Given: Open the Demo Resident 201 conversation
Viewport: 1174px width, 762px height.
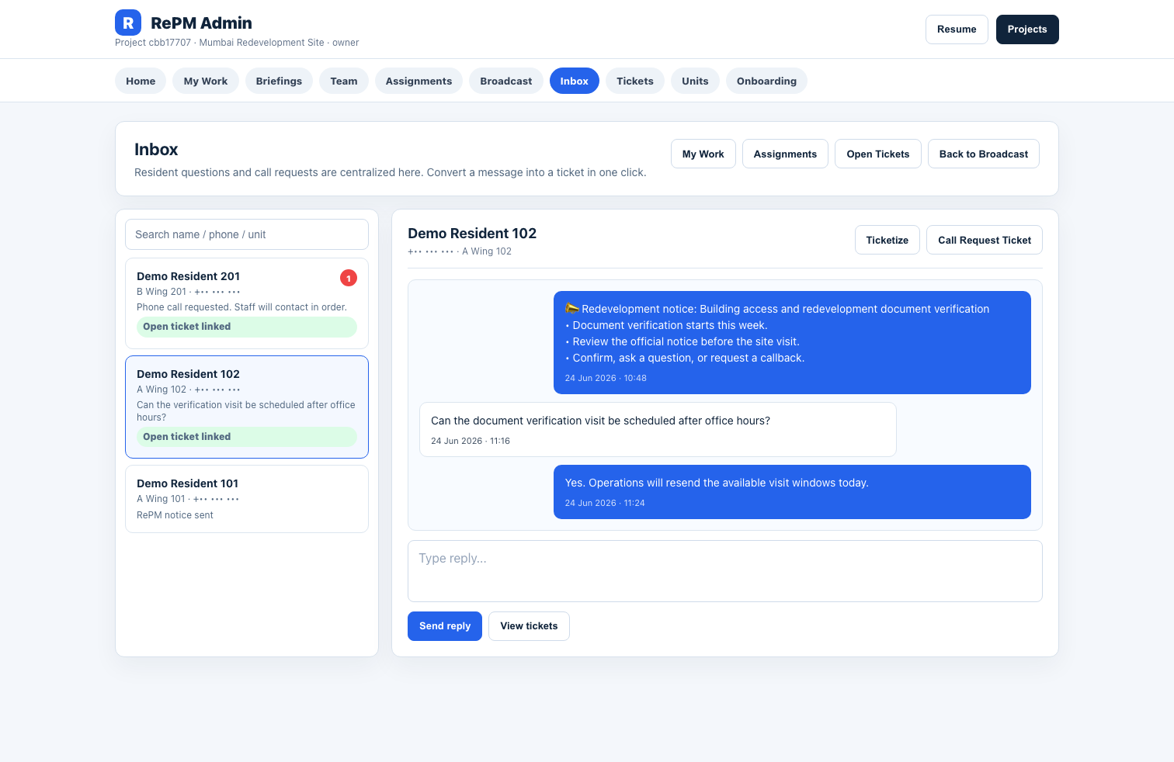Looking at the screenshot, I should (x=247, y=303).
